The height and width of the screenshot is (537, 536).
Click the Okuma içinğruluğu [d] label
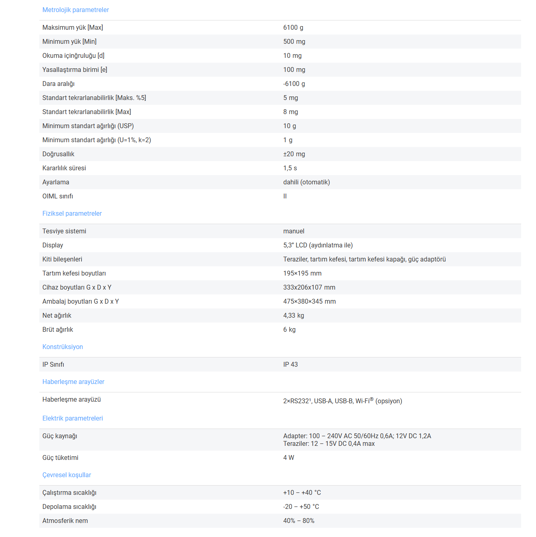pyautogui.click(x=73, y=55)
